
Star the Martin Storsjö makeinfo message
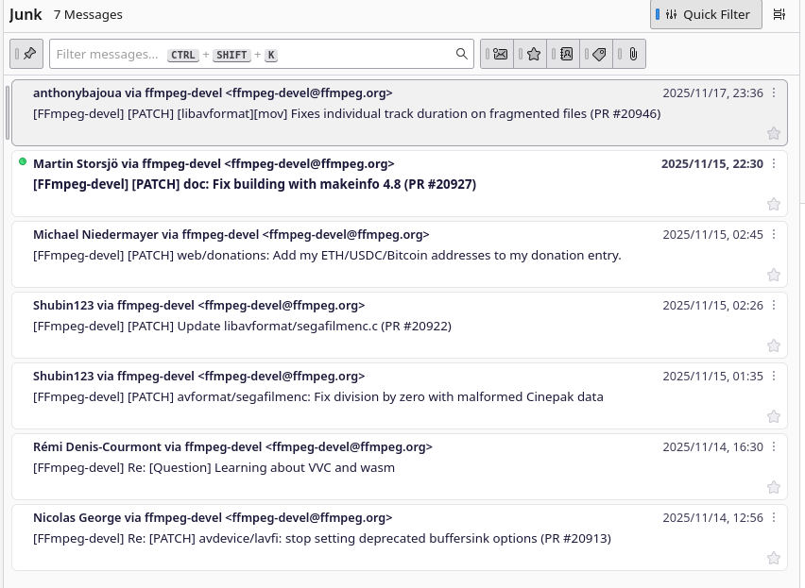pyautogui.click(x=773, y=205)
